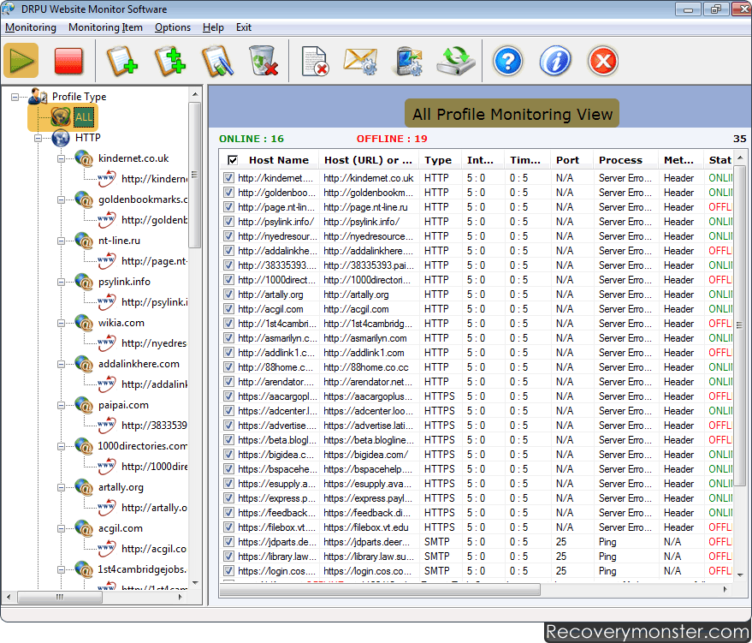Show About info icon
The image size is (752, 643).
555,61
